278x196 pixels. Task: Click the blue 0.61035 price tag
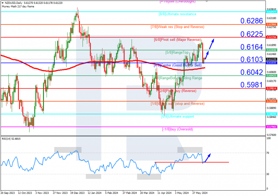tap(271, 63)
